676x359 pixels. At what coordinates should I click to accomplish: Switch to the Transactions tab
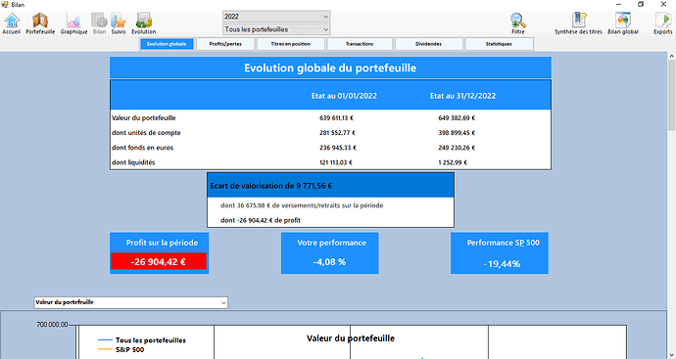360,44
